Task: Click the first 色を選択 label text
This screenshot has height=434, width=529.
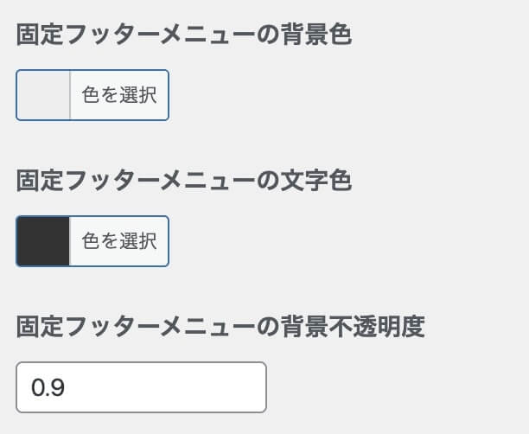Action: click(119, 95)
